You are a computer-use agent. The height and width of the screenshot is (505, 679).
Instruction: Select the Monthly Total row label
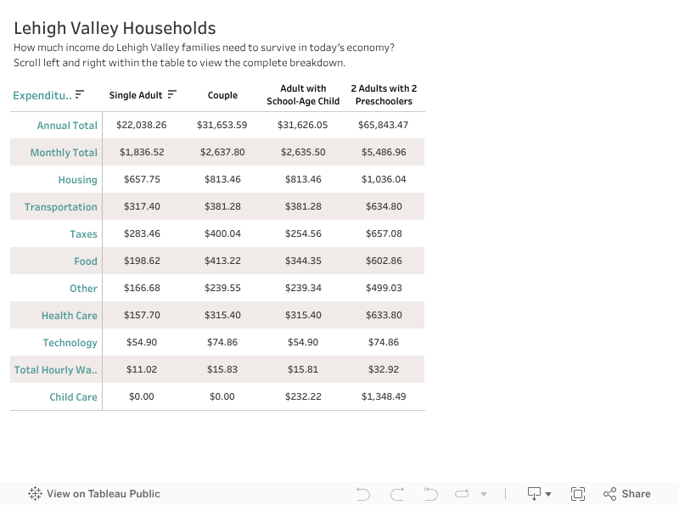tap(64, 153)
